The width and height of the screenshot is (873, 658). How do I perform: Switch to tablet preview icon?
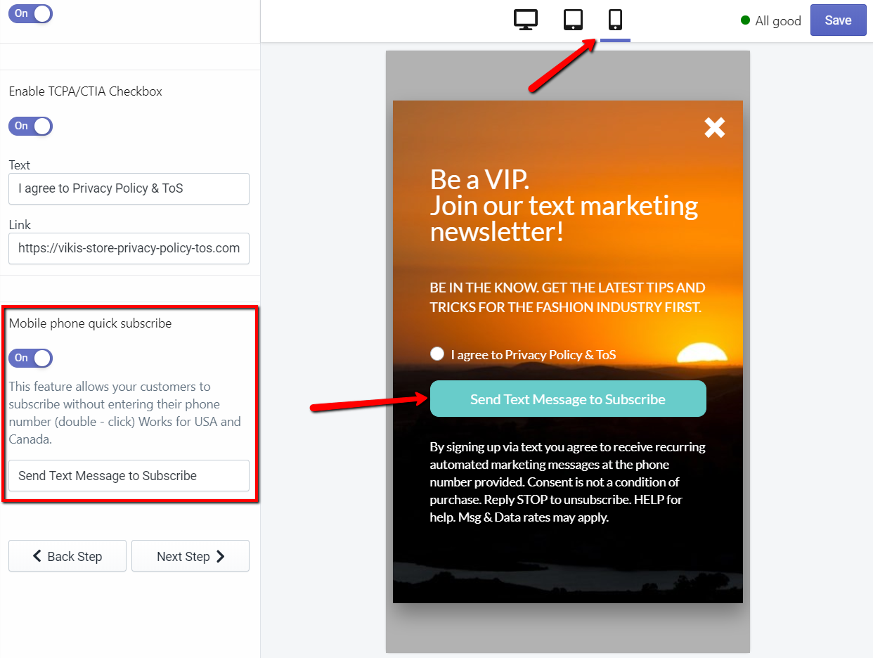coord(573,20)
